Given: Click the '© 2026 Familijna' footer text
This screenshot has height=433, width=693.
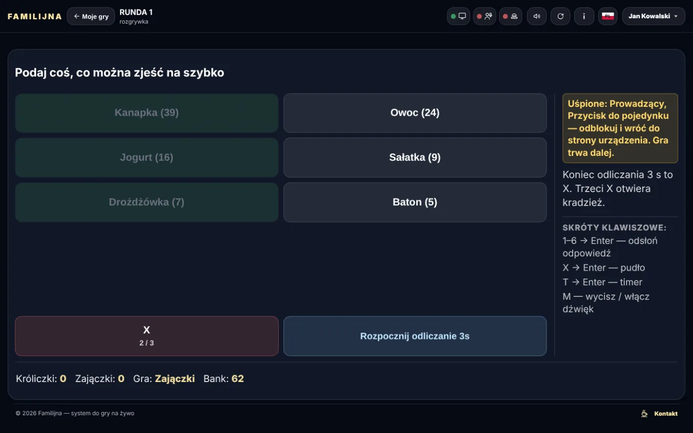Looking at the screenshot, I should tap(75, 413).
